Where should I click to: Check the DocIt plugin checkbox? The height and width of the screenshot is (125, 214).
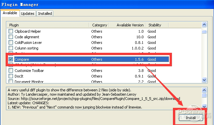[x=11, y=76]
